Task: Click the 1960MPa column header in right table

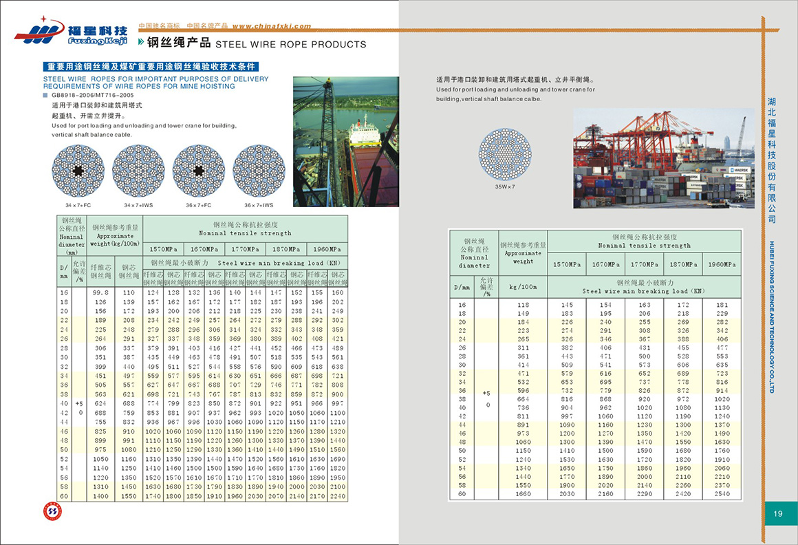Action: [x=721, y=264]
